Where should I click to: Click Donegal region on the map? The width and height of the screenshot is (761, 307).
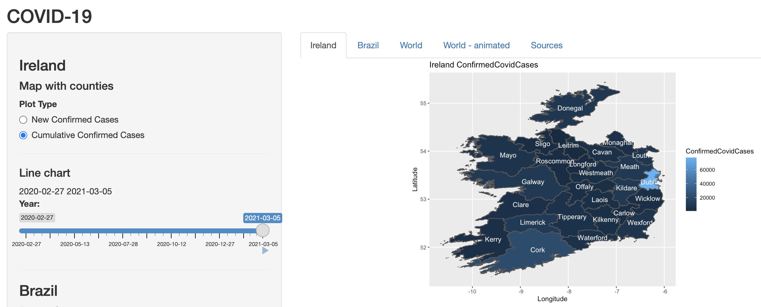coord(570,108)
